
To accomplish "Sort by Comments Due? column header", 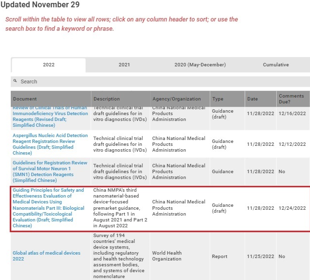I will [x=293, y=99].
